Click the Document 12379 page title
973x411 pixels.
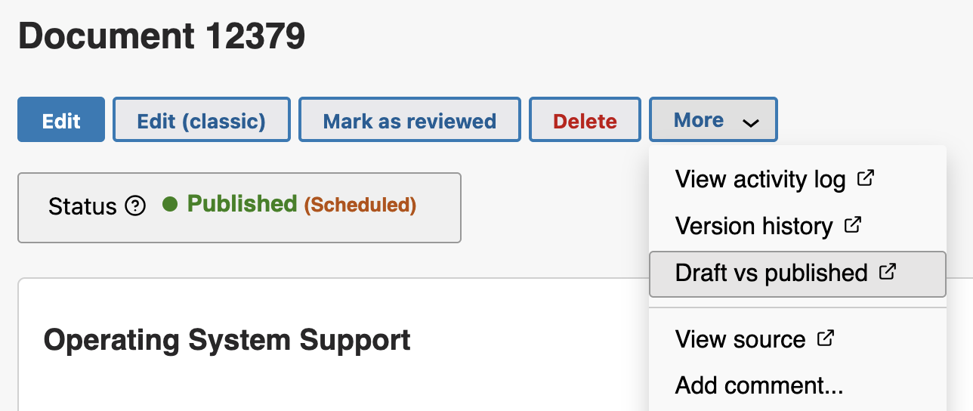coord(162,36)
